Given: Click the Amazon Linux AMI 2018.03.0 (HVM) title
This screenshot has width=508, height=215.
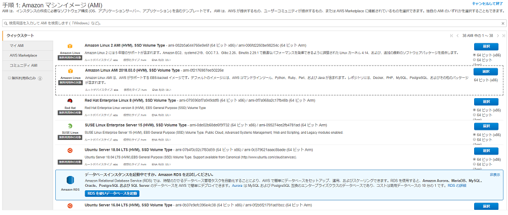Looking at the screenshot, I should click(x=132, y=71).
